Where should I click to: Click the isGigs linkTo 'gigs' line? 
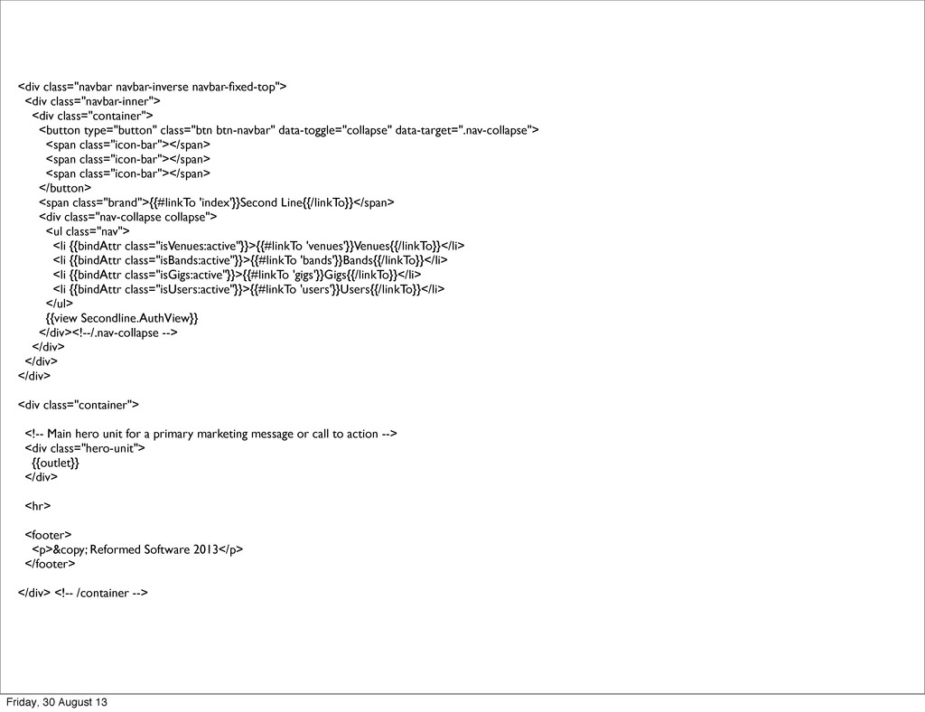tap(238, 275)
